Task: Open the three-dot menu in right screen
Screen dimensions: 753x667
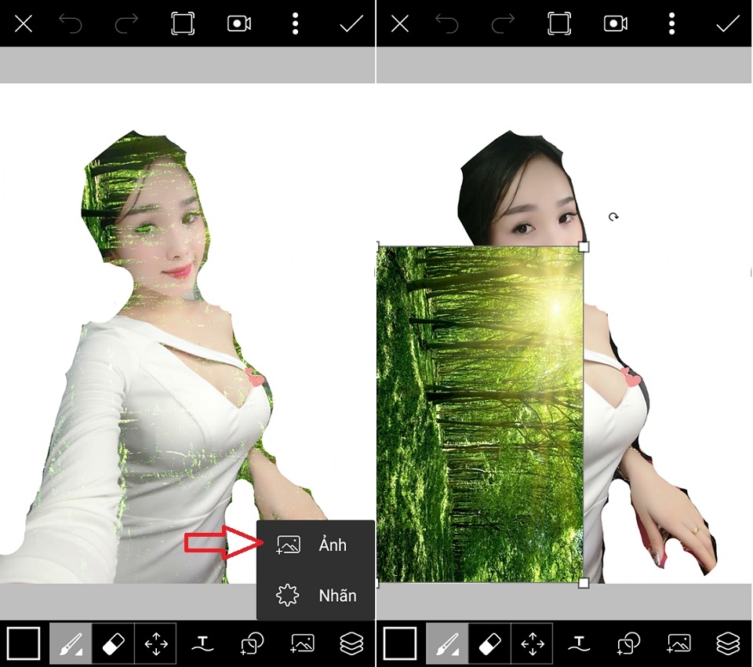Action: coord(671,24)
